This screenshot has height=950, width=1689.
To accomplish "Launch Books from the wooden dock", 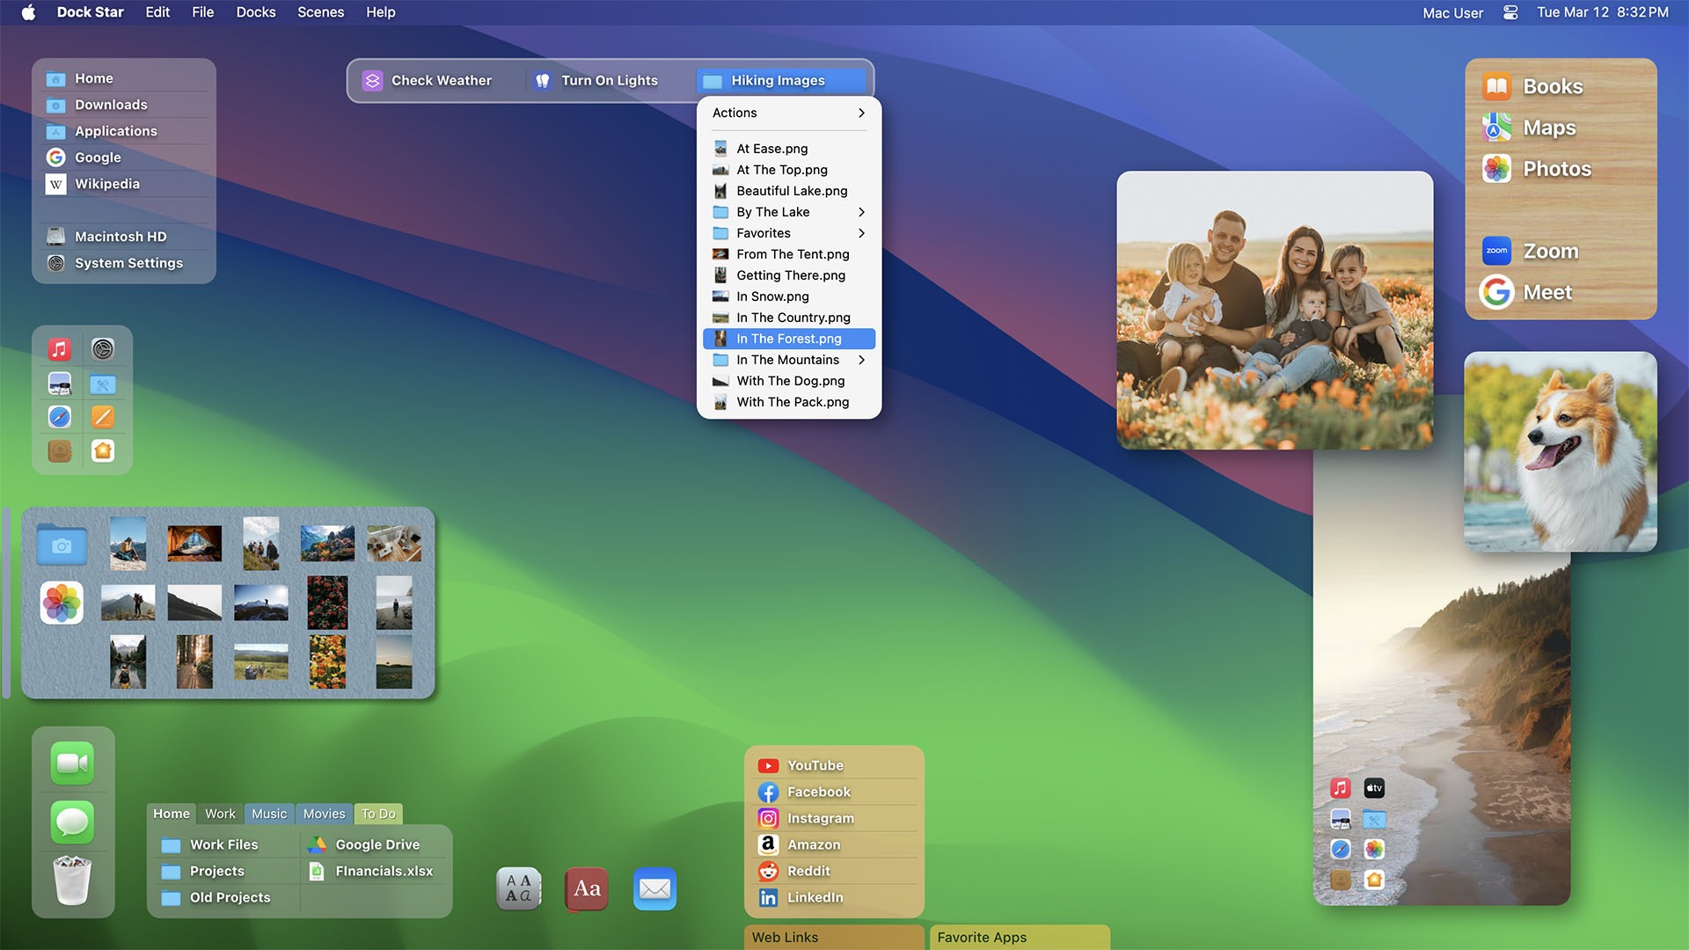I will [1532, 86].
